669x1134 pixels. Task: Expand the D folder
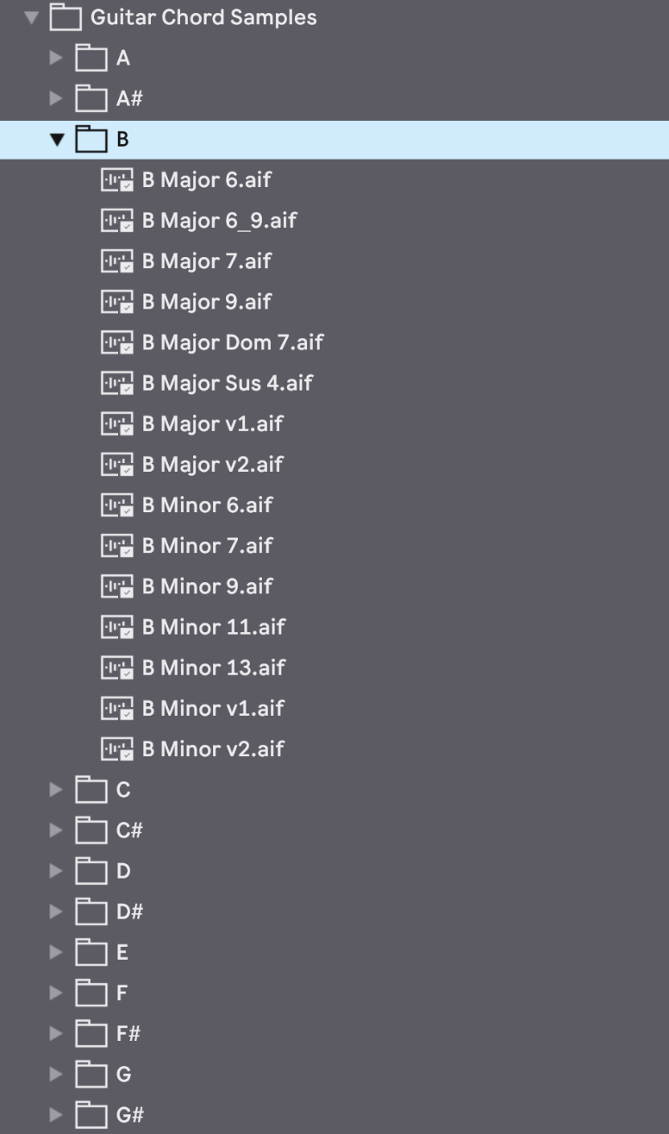pos(57,871)
